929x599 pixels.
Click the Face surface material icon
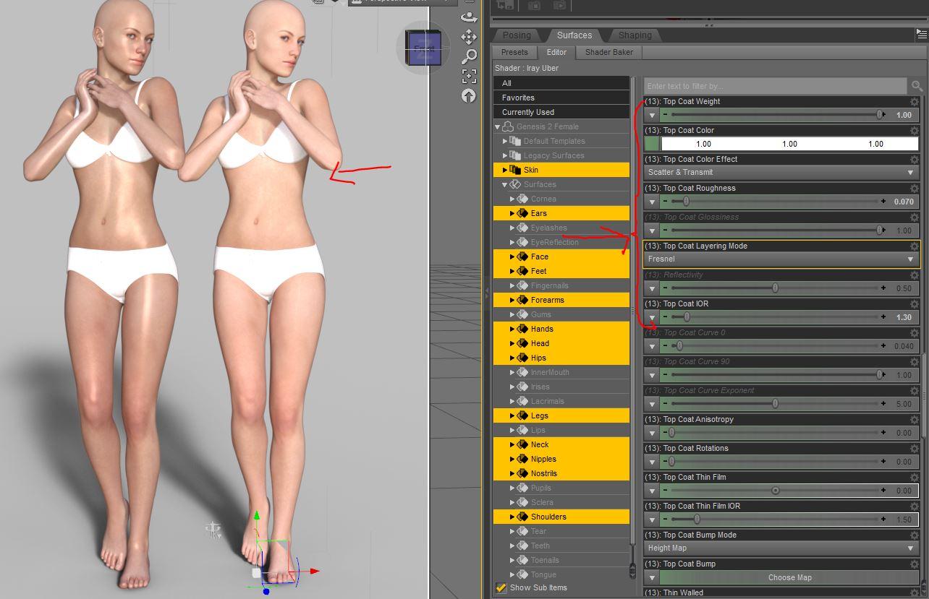[x=522, y=257]
